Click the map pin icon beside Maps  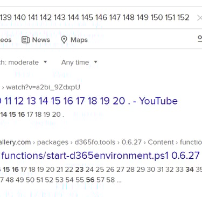point(64,40)
